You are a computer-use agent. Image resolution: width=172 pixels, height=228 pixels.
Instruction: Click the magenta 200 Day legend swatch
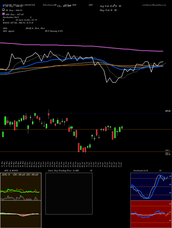click(3, 14)
